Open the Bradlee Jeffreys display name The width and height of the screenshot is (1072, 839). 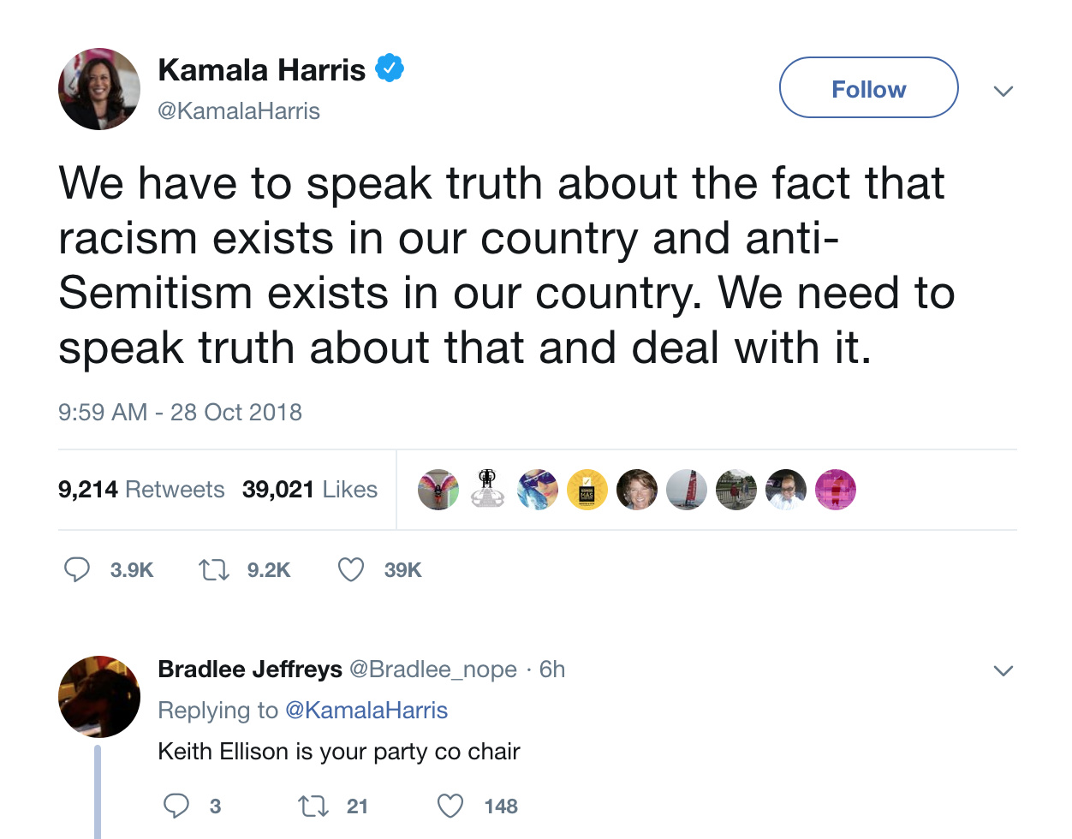[x=250, y=669]
